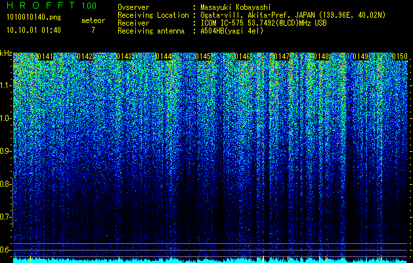The height and width of the screenshot is (263, 413).
Task: Click the 0150 time marker
Action: (400, 57)
